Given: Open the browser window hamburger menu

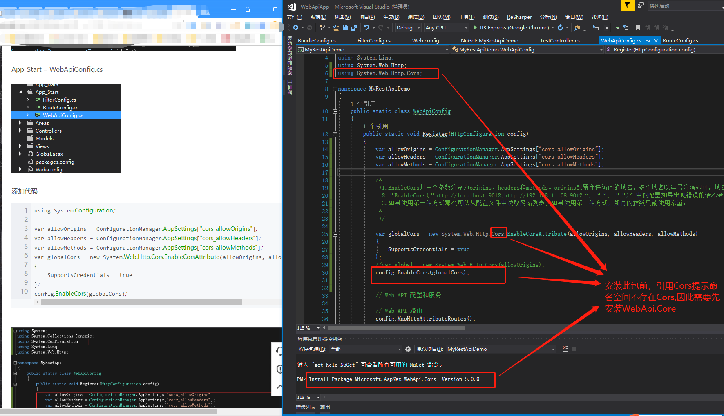Looking at the screenshot, I should (234, 9).
